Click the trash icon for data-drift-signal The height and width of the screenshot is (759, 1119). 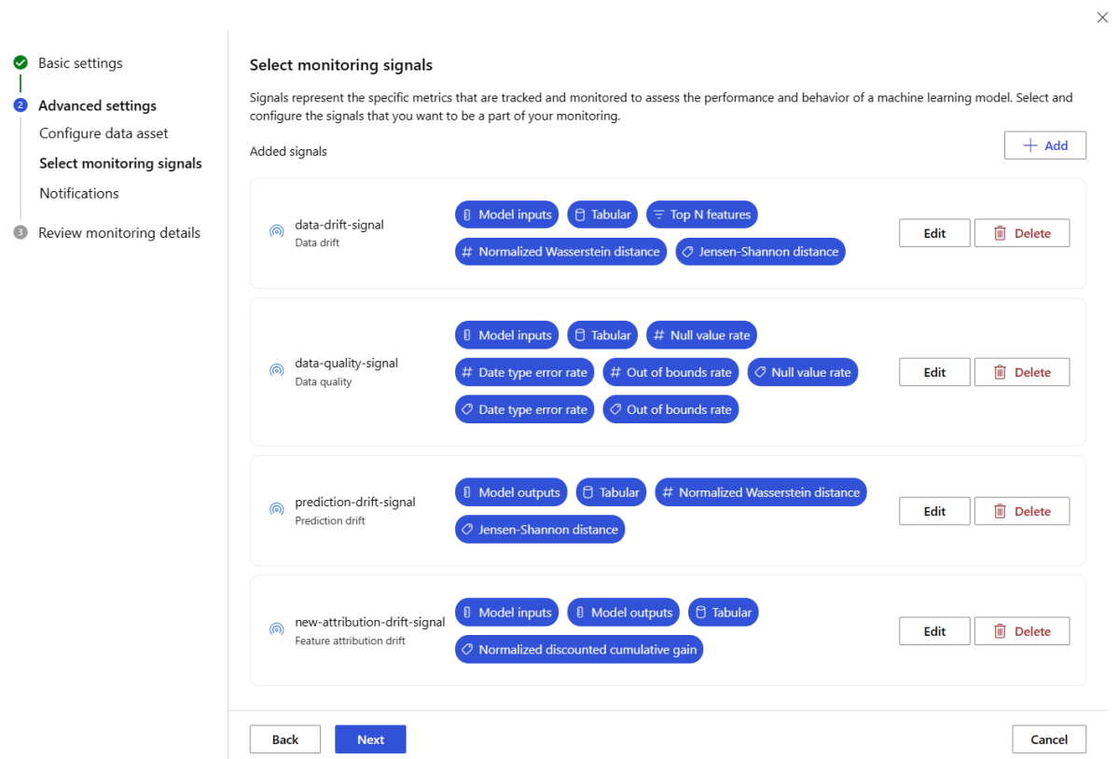(1000, 233)
